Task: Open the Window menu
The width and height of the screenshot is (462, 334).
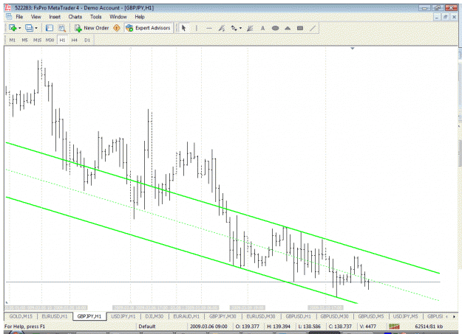Action: click(x=118, y=17)
